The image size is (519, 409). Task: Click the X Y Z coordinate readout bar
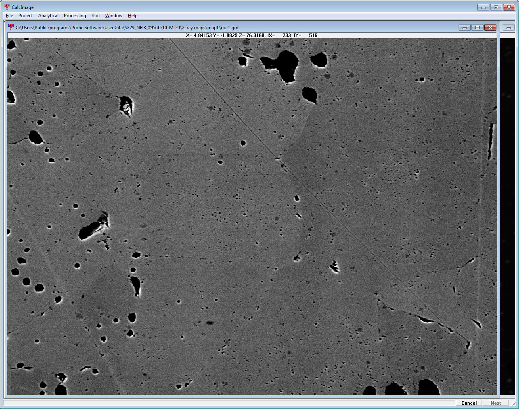click(252, 35)
